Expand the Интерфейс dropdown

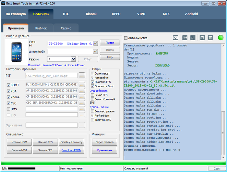coord(95,52)
